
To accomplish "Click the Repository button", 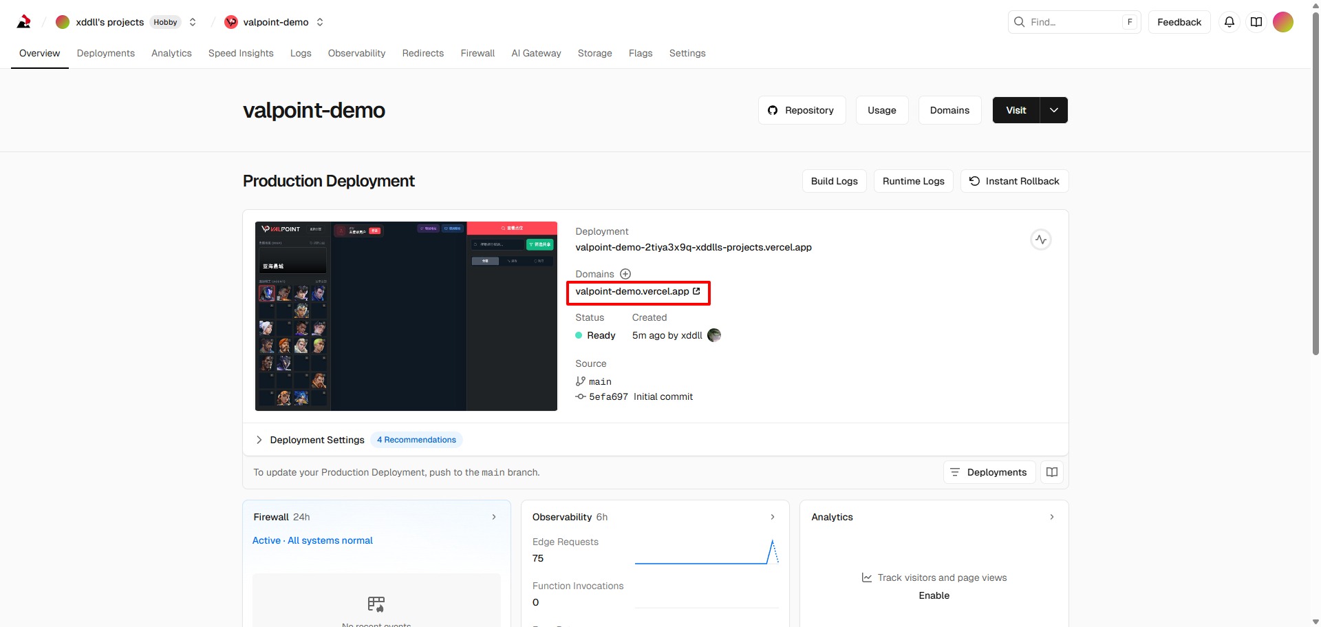I will tap(802, 110).
